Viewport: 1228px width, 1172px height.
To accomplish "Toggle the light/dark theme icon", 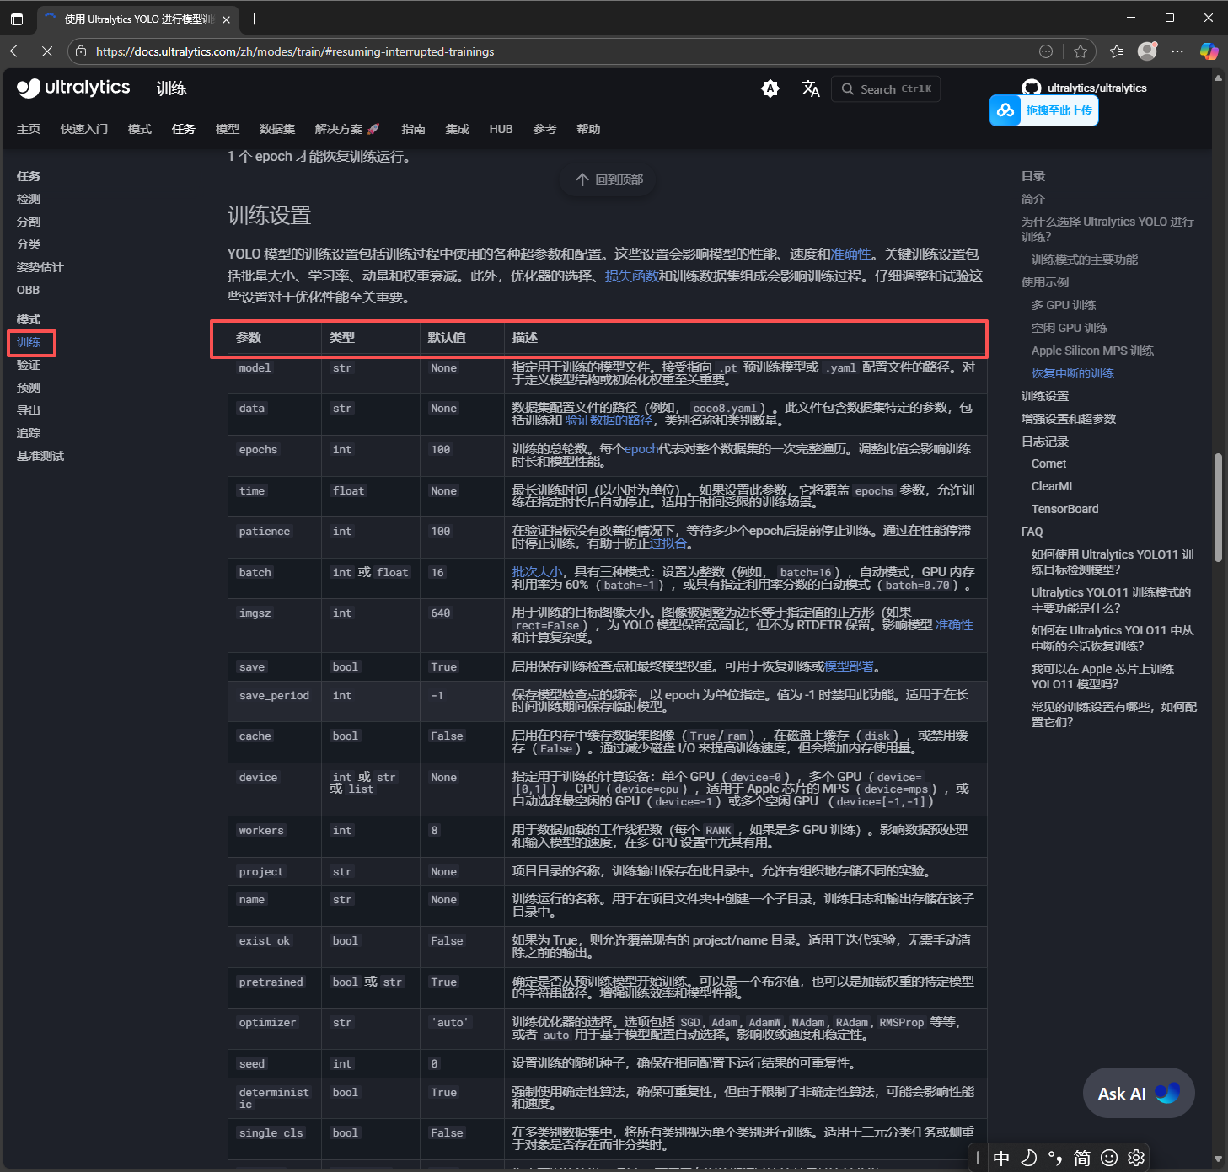I will tap(770, 88).
